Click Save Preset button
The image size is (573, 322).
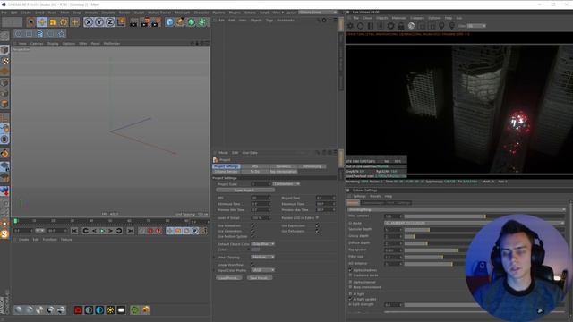(260, 278)
